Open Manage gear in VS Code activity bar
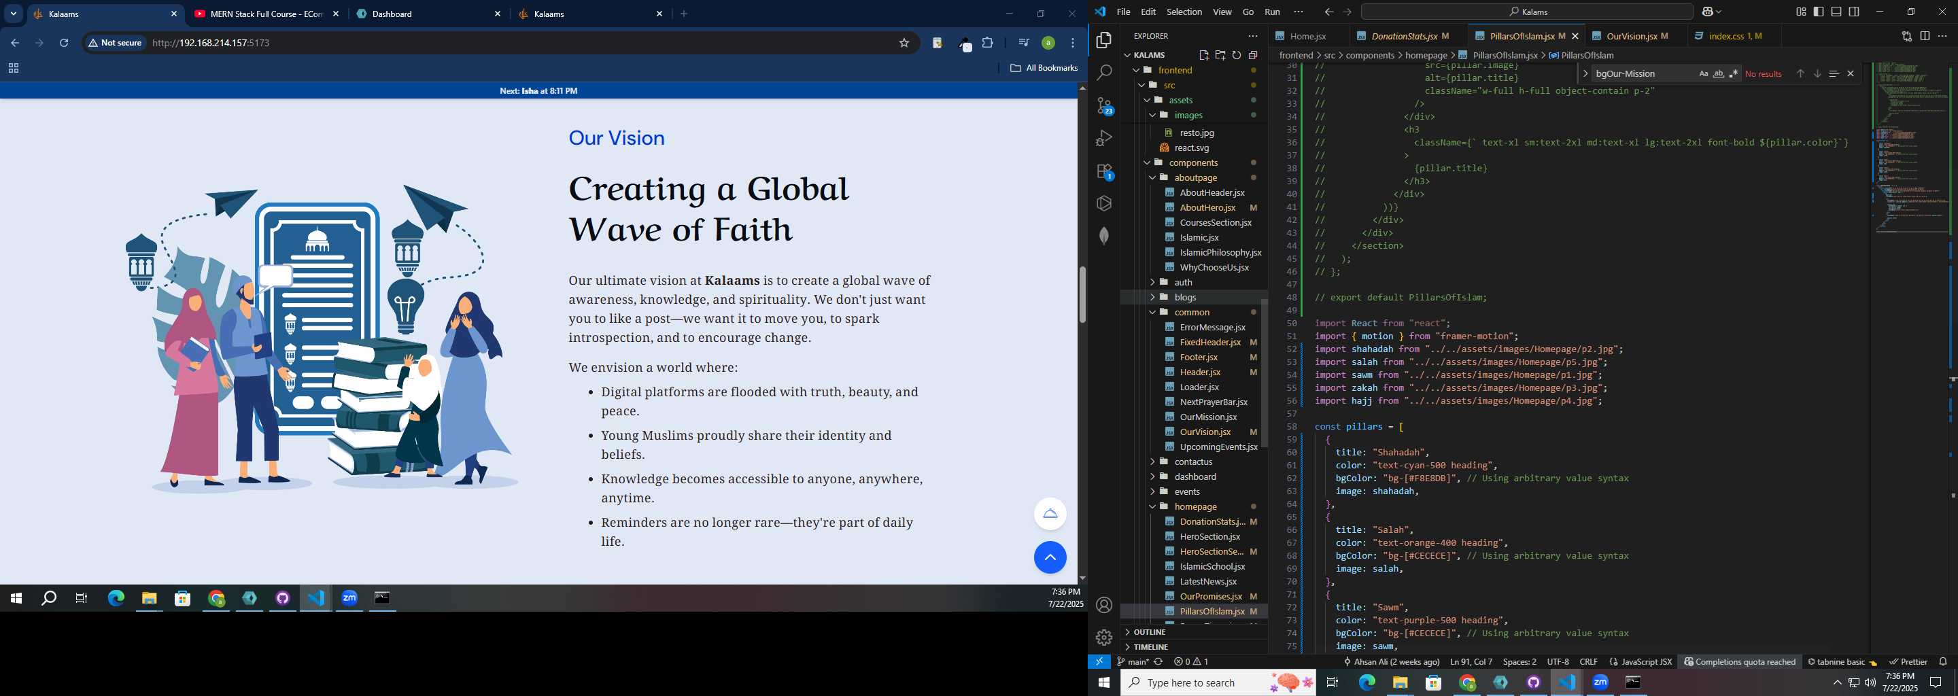 (1104, 638)
